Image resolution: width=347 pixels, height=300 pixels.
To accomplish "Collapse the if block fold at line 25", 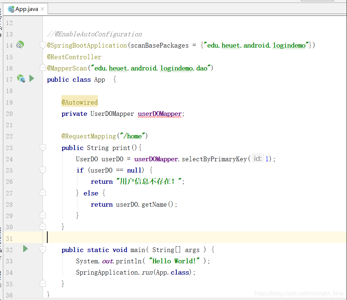I will coord(43,170).
